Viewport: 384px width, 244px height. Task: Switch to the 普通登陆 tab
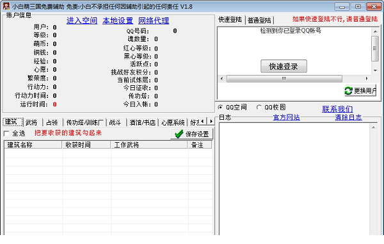[259, 20]
